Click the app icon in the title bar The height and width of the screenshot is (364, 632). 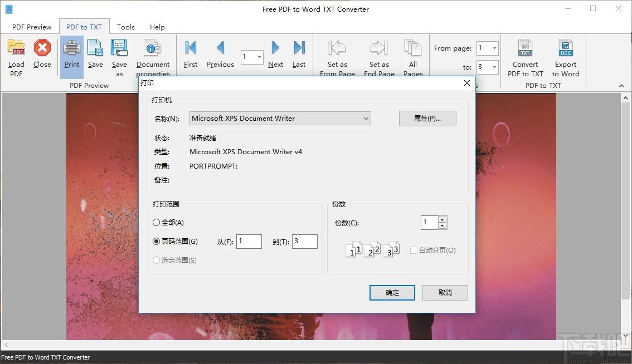8,9
